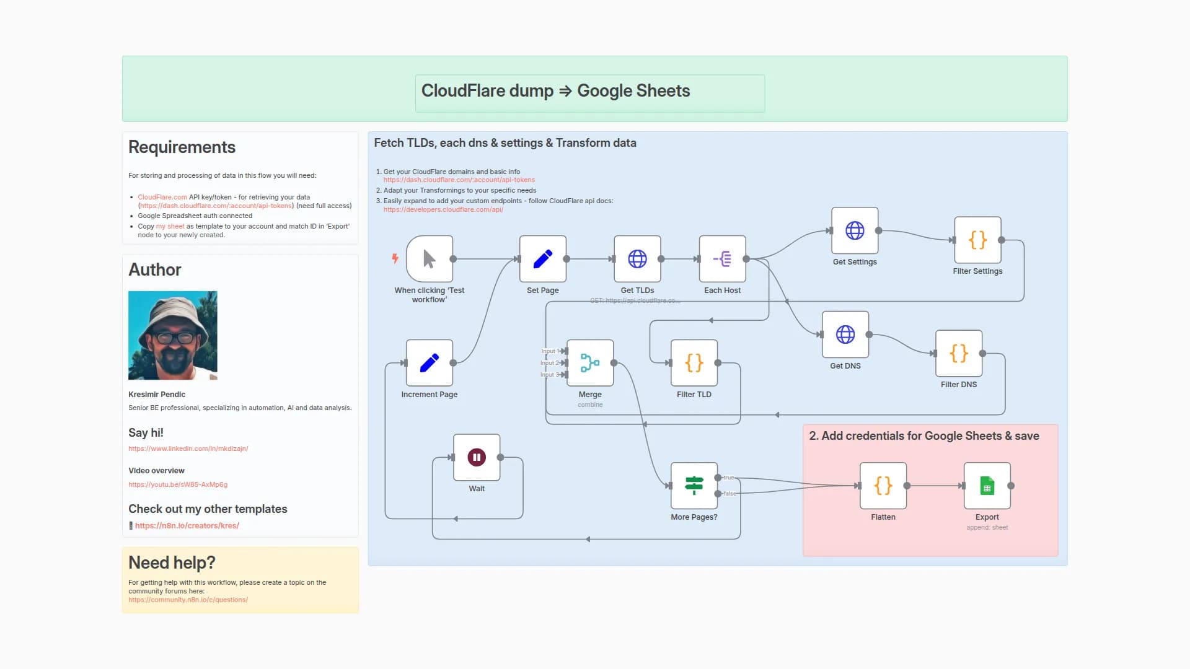
Task: Open the Filter DNS code node
Action: point(959,353)
